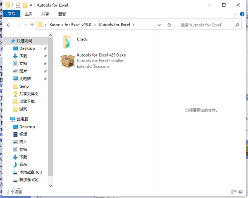Click the Properties quick access icon in title bar
Screen dimensions: 248x198
point(18,5)
